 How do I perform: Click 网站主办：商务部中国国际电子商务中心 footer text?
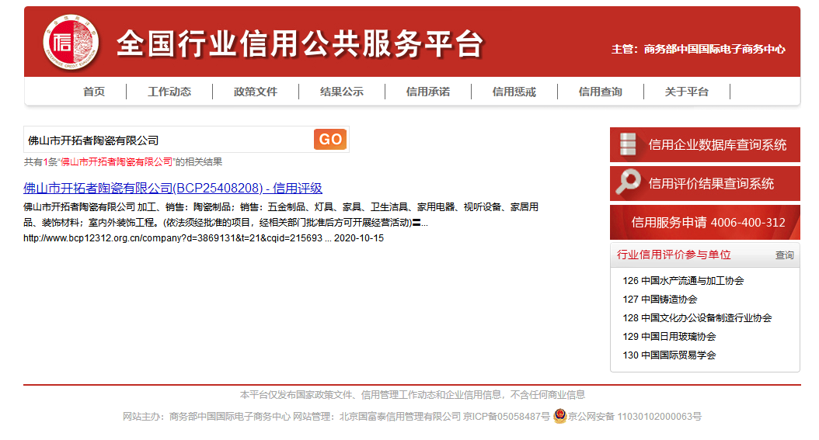[207, 417]
